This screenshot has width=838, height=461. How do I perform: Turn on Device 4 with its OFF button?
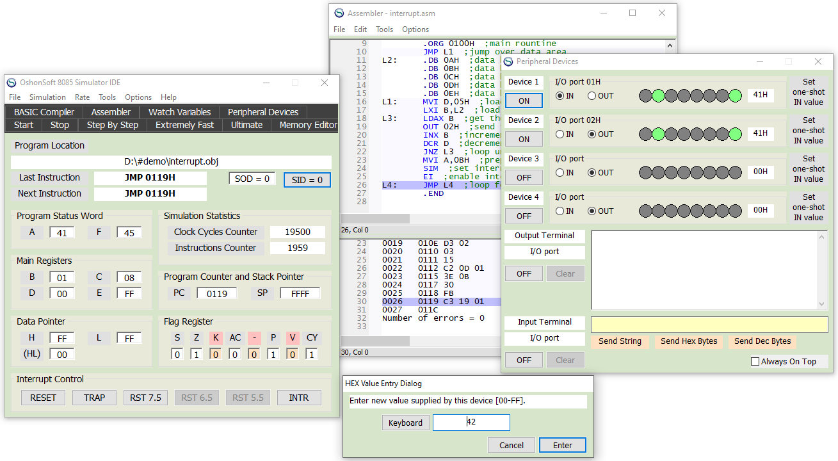point(524,216)
